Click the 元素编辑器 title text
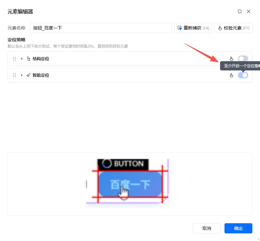Screen dimensions: 260x241 click(x=20, y=12)
